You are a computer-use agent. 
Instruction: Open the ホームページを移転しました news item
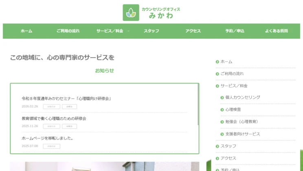pos(48,138)
